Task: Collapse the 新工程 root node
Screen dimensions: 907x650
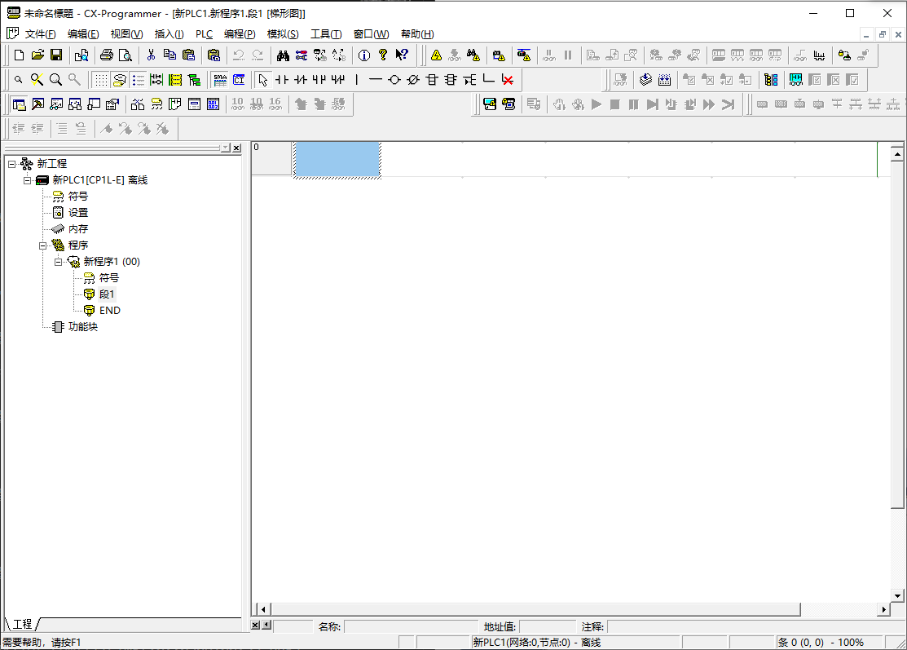Action: coord(11,165)
